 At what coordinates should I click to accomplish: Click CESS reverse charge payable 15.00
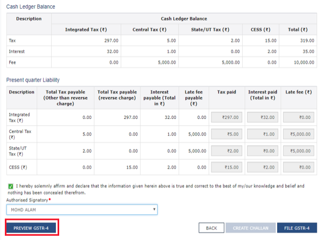point(132,167)
